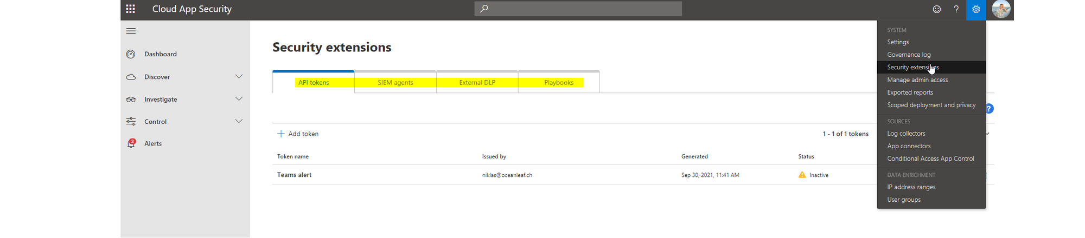The image size is (1085, 238).
Task: Go to Dashboard in sidebar
Action: (161, 54)
